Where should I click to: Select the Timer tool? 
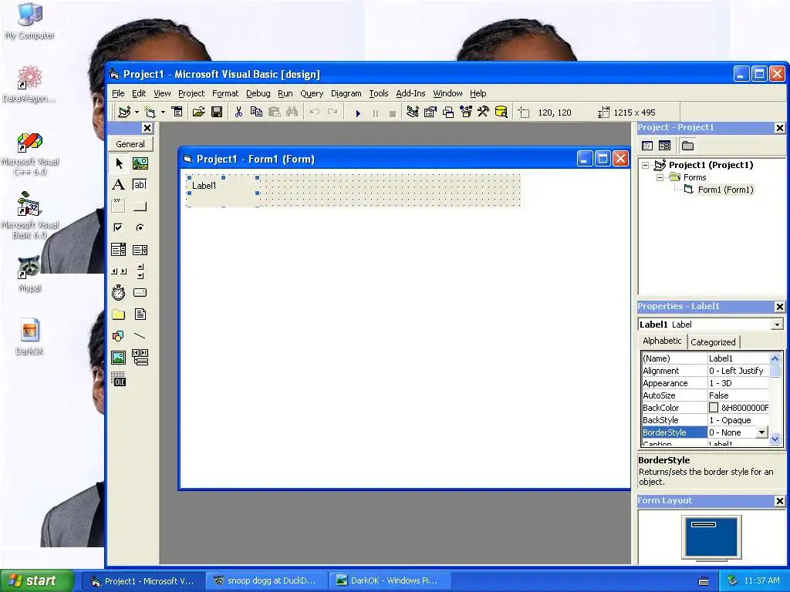click(x=119, y=292)
